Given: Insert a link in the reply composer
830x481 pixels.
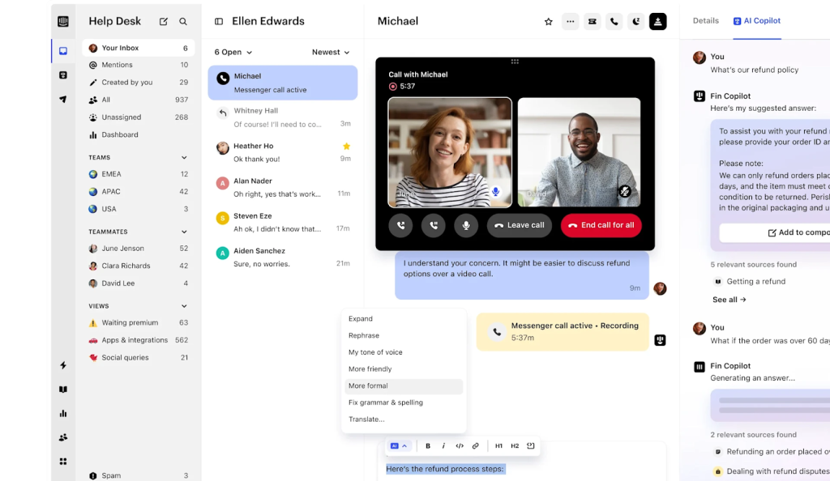Looking at the screenshot, I should pos(476,445).
